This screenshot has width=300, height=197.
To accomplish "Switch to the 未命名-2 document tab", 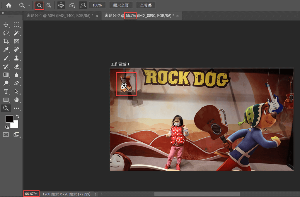I will pyautogui.click(x=139, y=16).
